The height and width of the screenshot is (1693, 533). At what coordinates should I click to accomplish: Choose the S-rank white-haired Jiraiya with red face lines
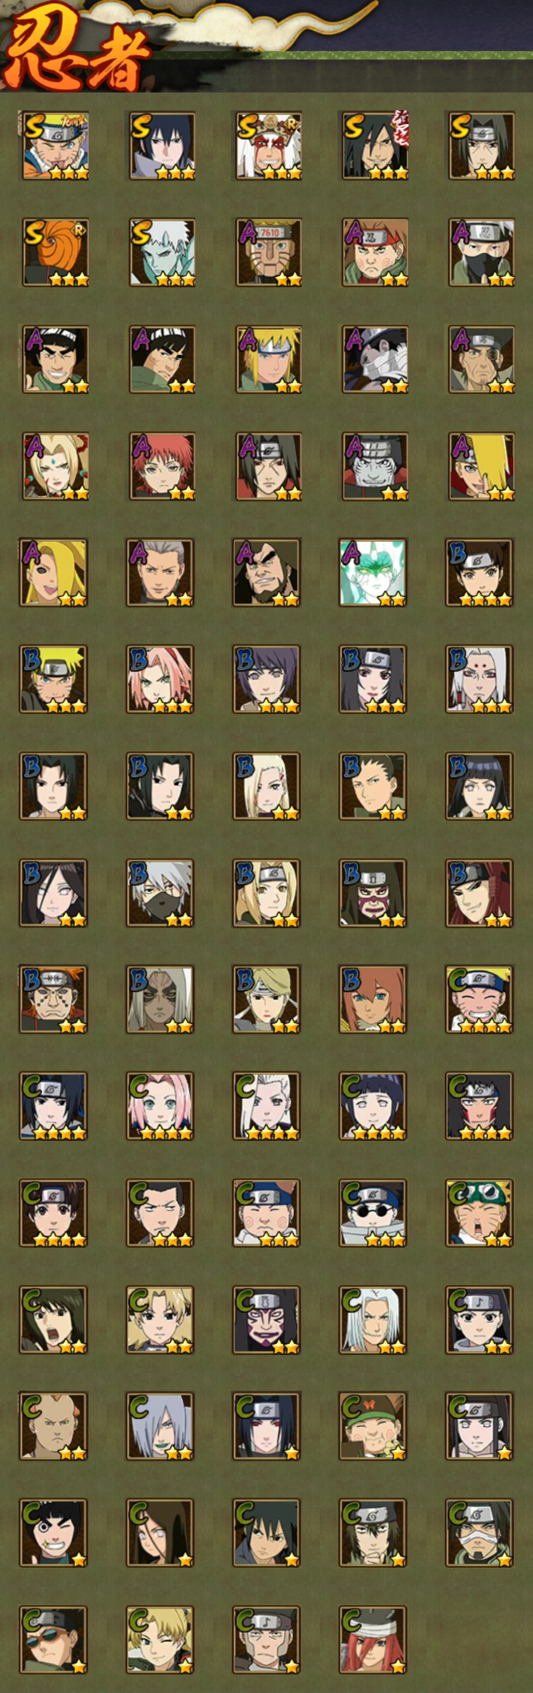[269, 145]
